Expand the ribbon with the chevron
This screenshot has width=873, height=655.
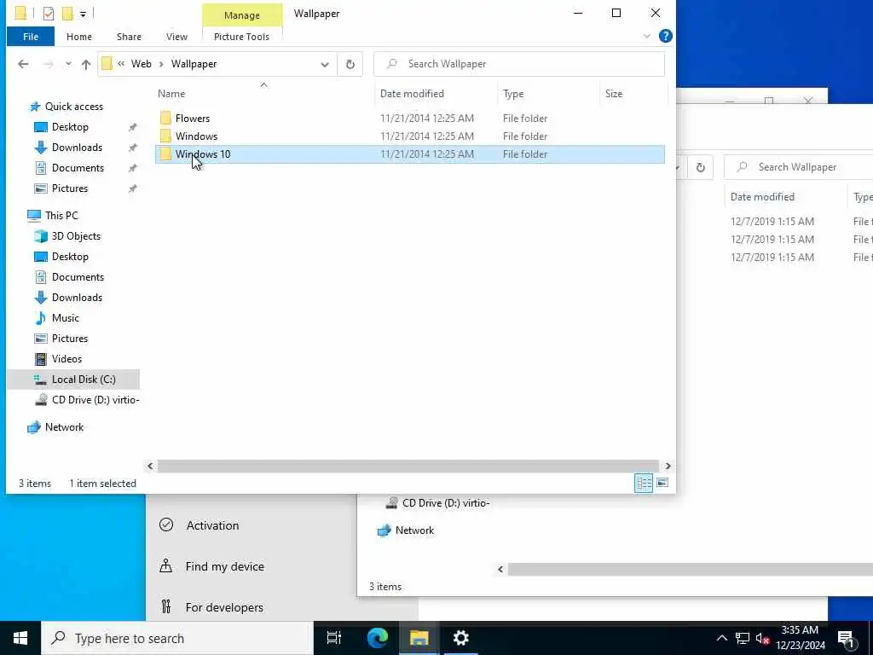tap(646, 36)
